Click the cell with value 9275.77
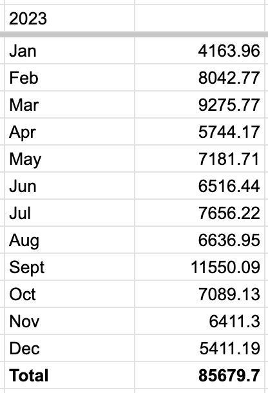Image resolution: width=268 pixels, height=393 pixels. (x=200, y=105)
